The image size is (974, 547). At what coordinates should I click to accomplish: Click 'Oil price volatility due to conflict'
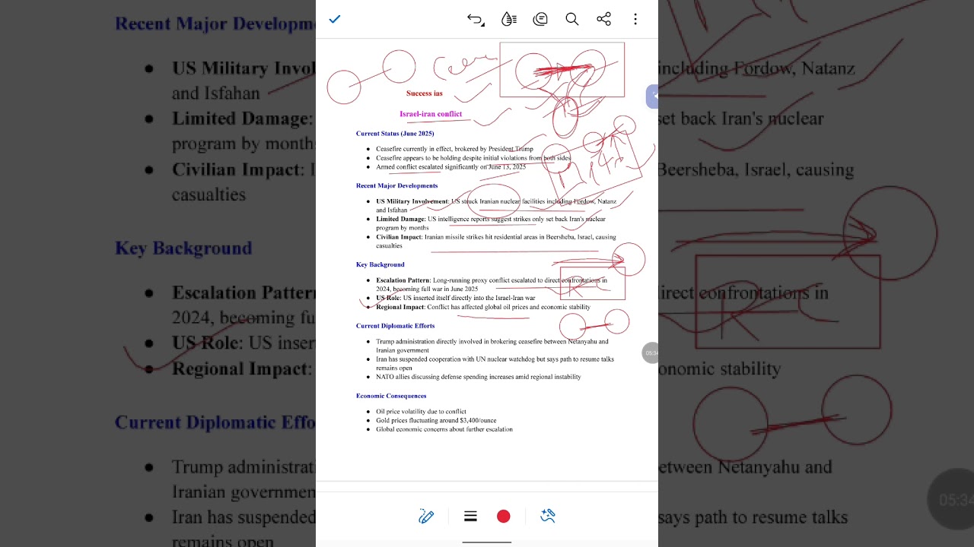click(421, 412)
